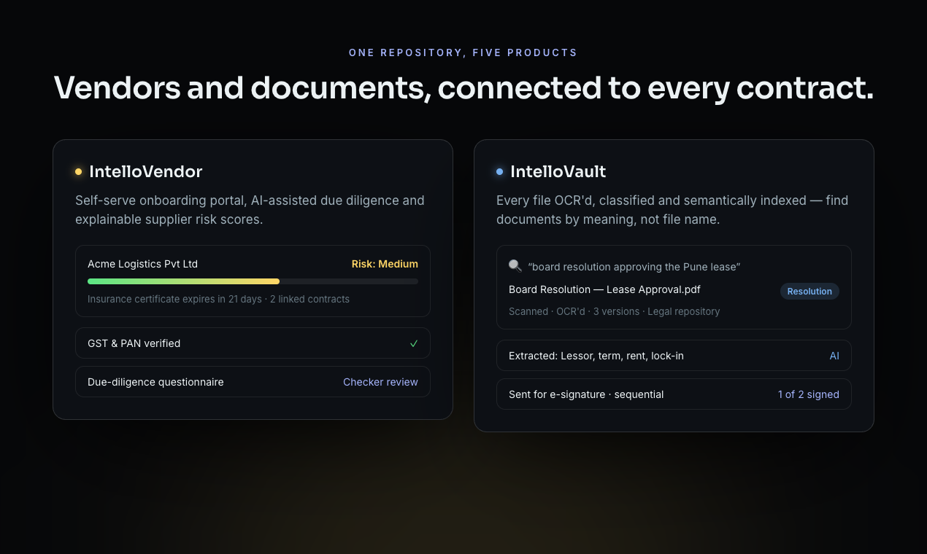Viewport: 927px width, 554px height.
Task: Click the Self-serve onboarding portal description
Action: pyautogui.click(x=250, y=210)
